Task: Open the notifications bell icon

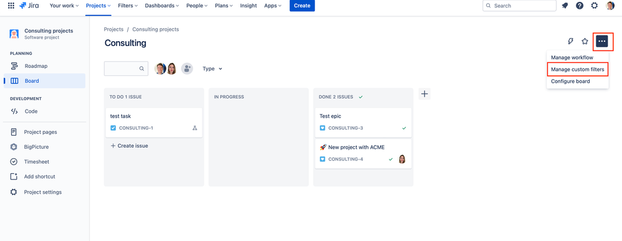Action: [565, 6]
